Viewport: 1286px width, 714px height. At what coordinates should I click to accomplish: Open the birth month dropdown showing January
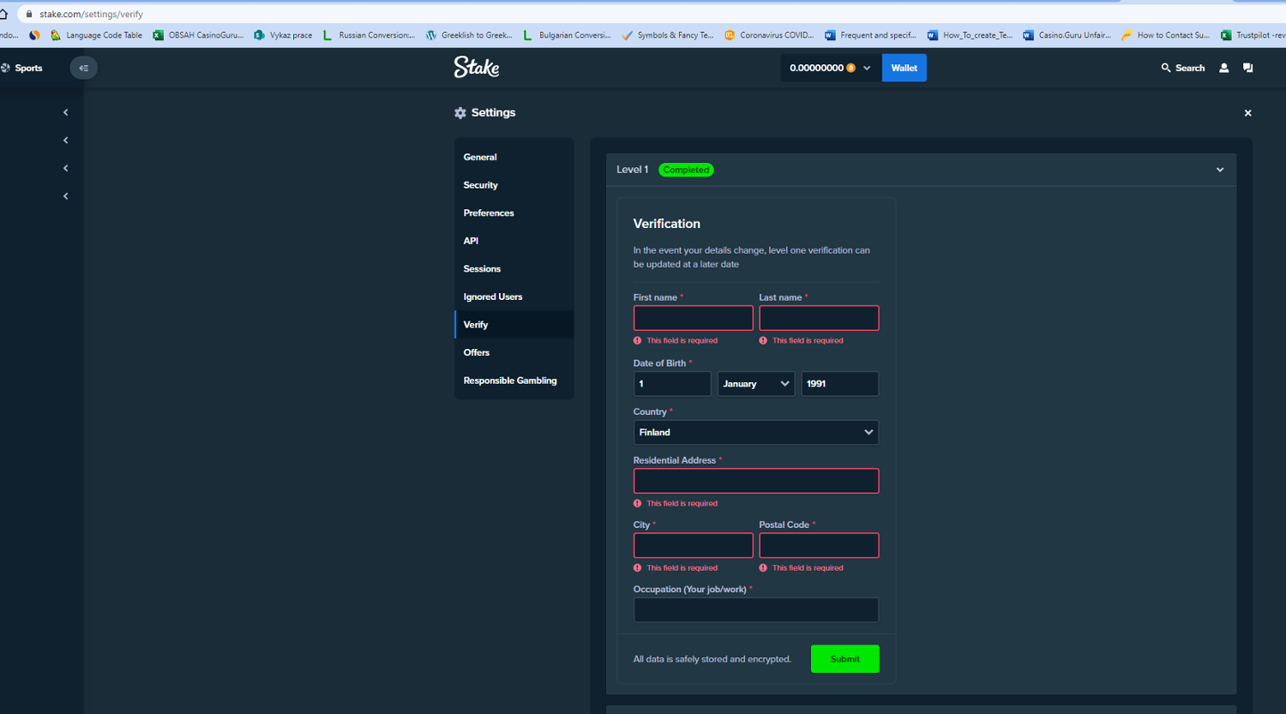(755, 384)
